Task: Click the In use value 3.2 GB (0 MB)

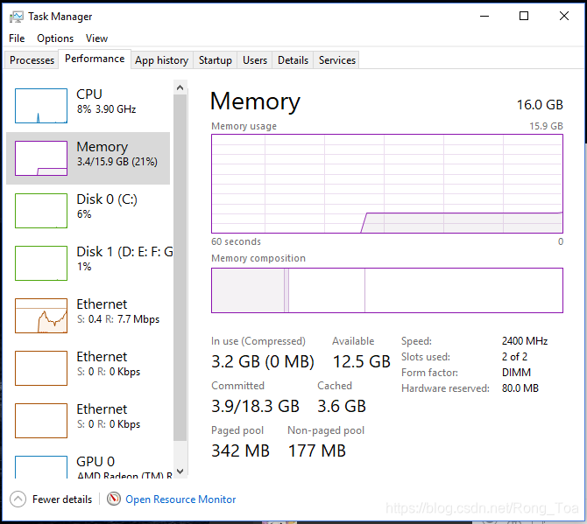Action: (x=263, y=361)
